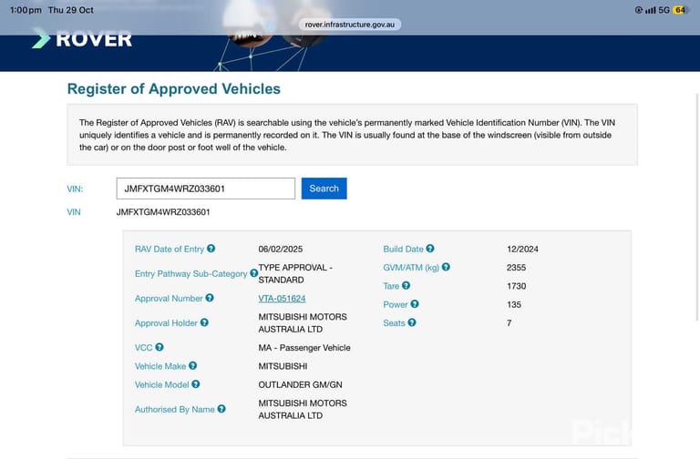The image size is (700, 459).
Task: Tap the battery indicator in status bar
Action: pos(680,10)
